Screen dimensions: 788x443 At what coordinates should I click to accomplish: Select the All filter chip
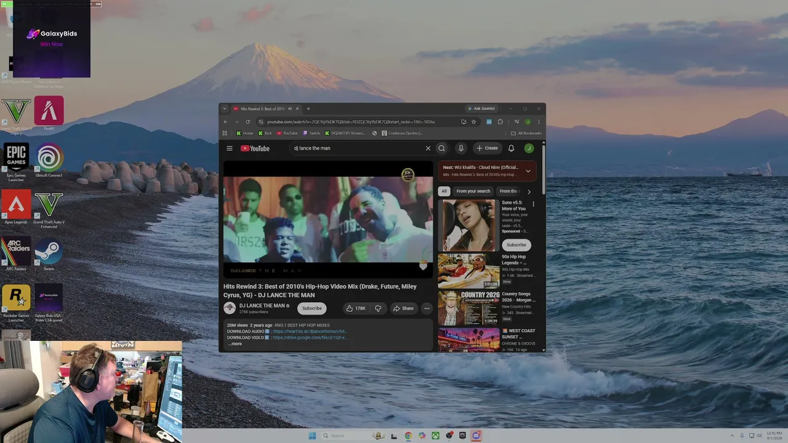click(x=444, y=191)
